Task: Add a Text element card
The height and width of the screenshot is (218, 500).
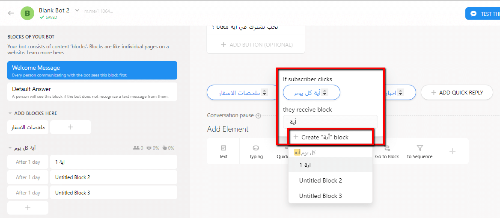Action: (223, 151)
